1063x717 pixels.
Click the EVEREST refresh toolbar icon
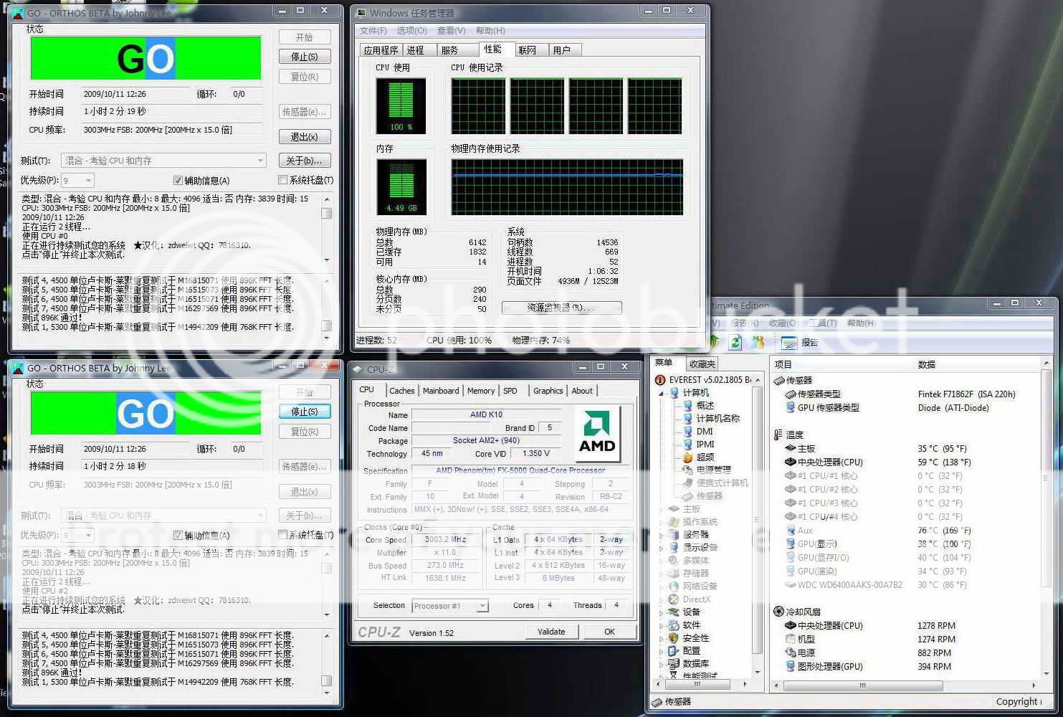[735, 343]
